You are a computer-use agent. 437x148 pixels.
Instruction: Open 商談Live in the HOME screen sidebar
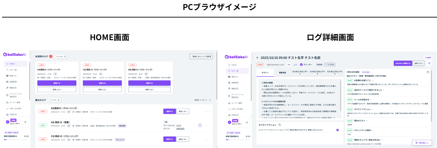(12, 76)
